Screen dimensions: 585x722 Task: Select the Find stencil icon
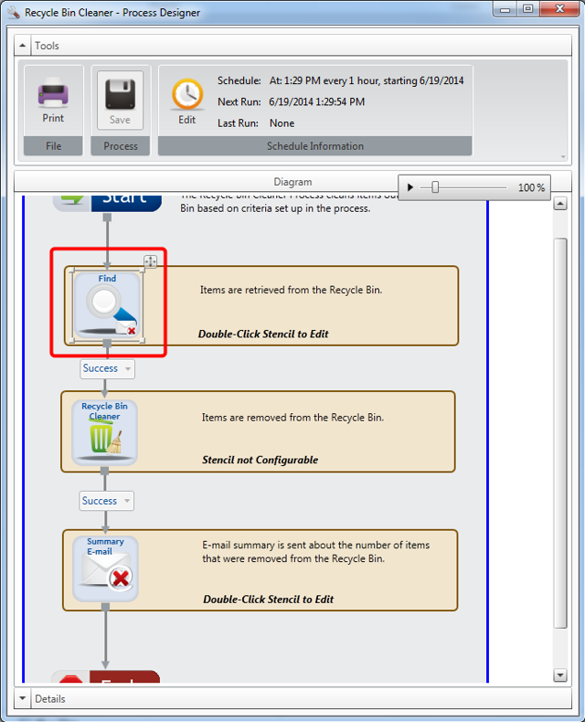coord(107,307)
